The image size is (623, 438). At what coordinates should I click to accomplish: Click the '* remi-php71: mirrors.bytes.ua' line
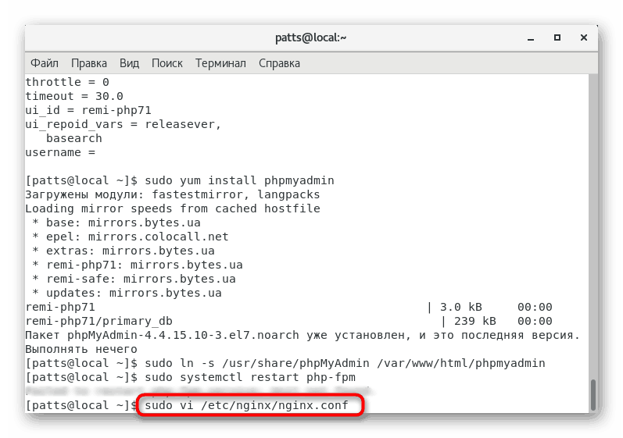tap(138, 265)
